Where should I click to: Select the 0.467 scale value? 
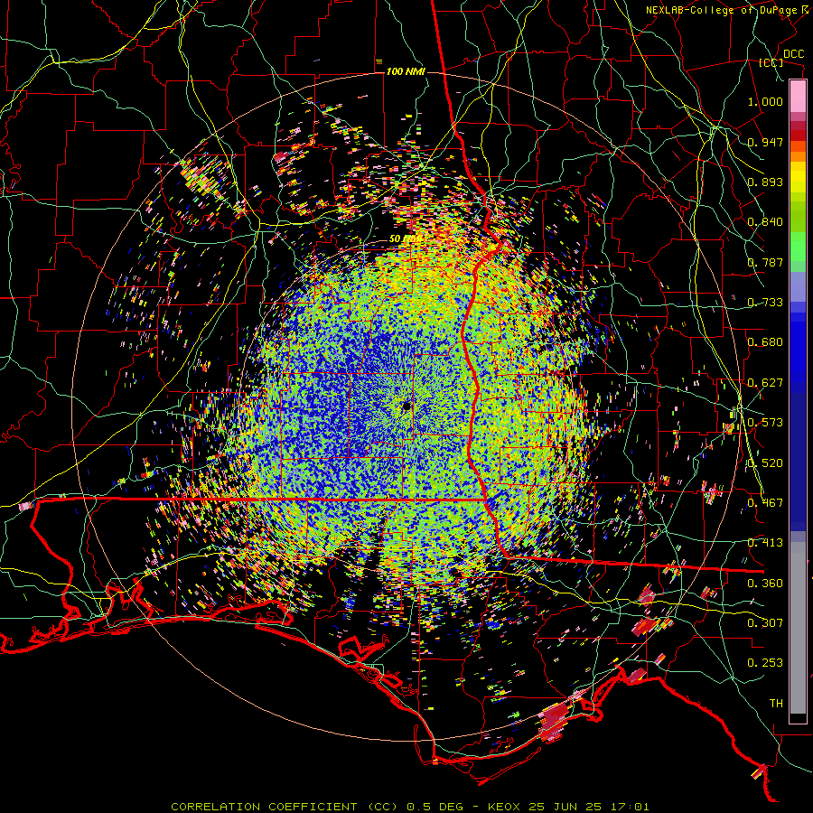(765, 503)
